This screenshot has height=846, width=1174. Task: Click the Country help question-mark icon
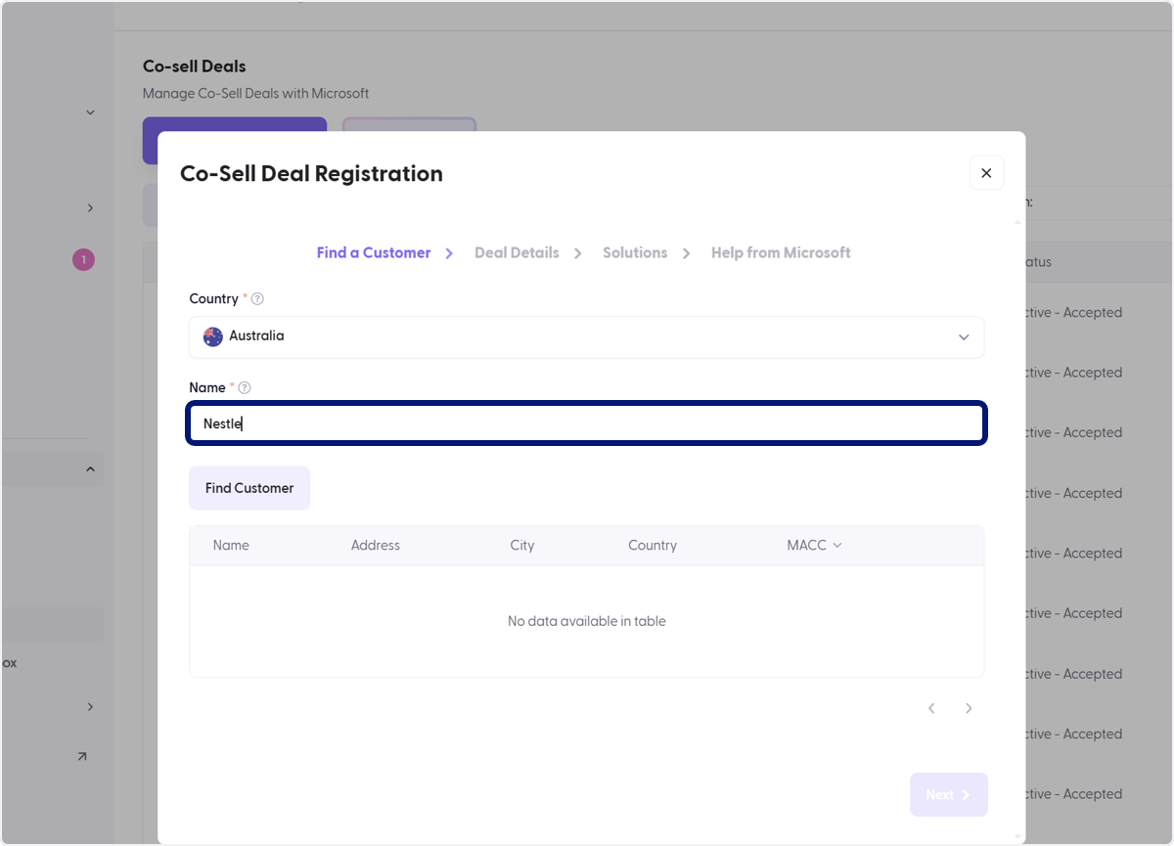(x=257, y=299)
